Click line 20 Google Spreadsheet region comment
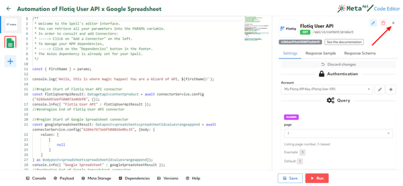The image size is (403, 186). (80, 120)
